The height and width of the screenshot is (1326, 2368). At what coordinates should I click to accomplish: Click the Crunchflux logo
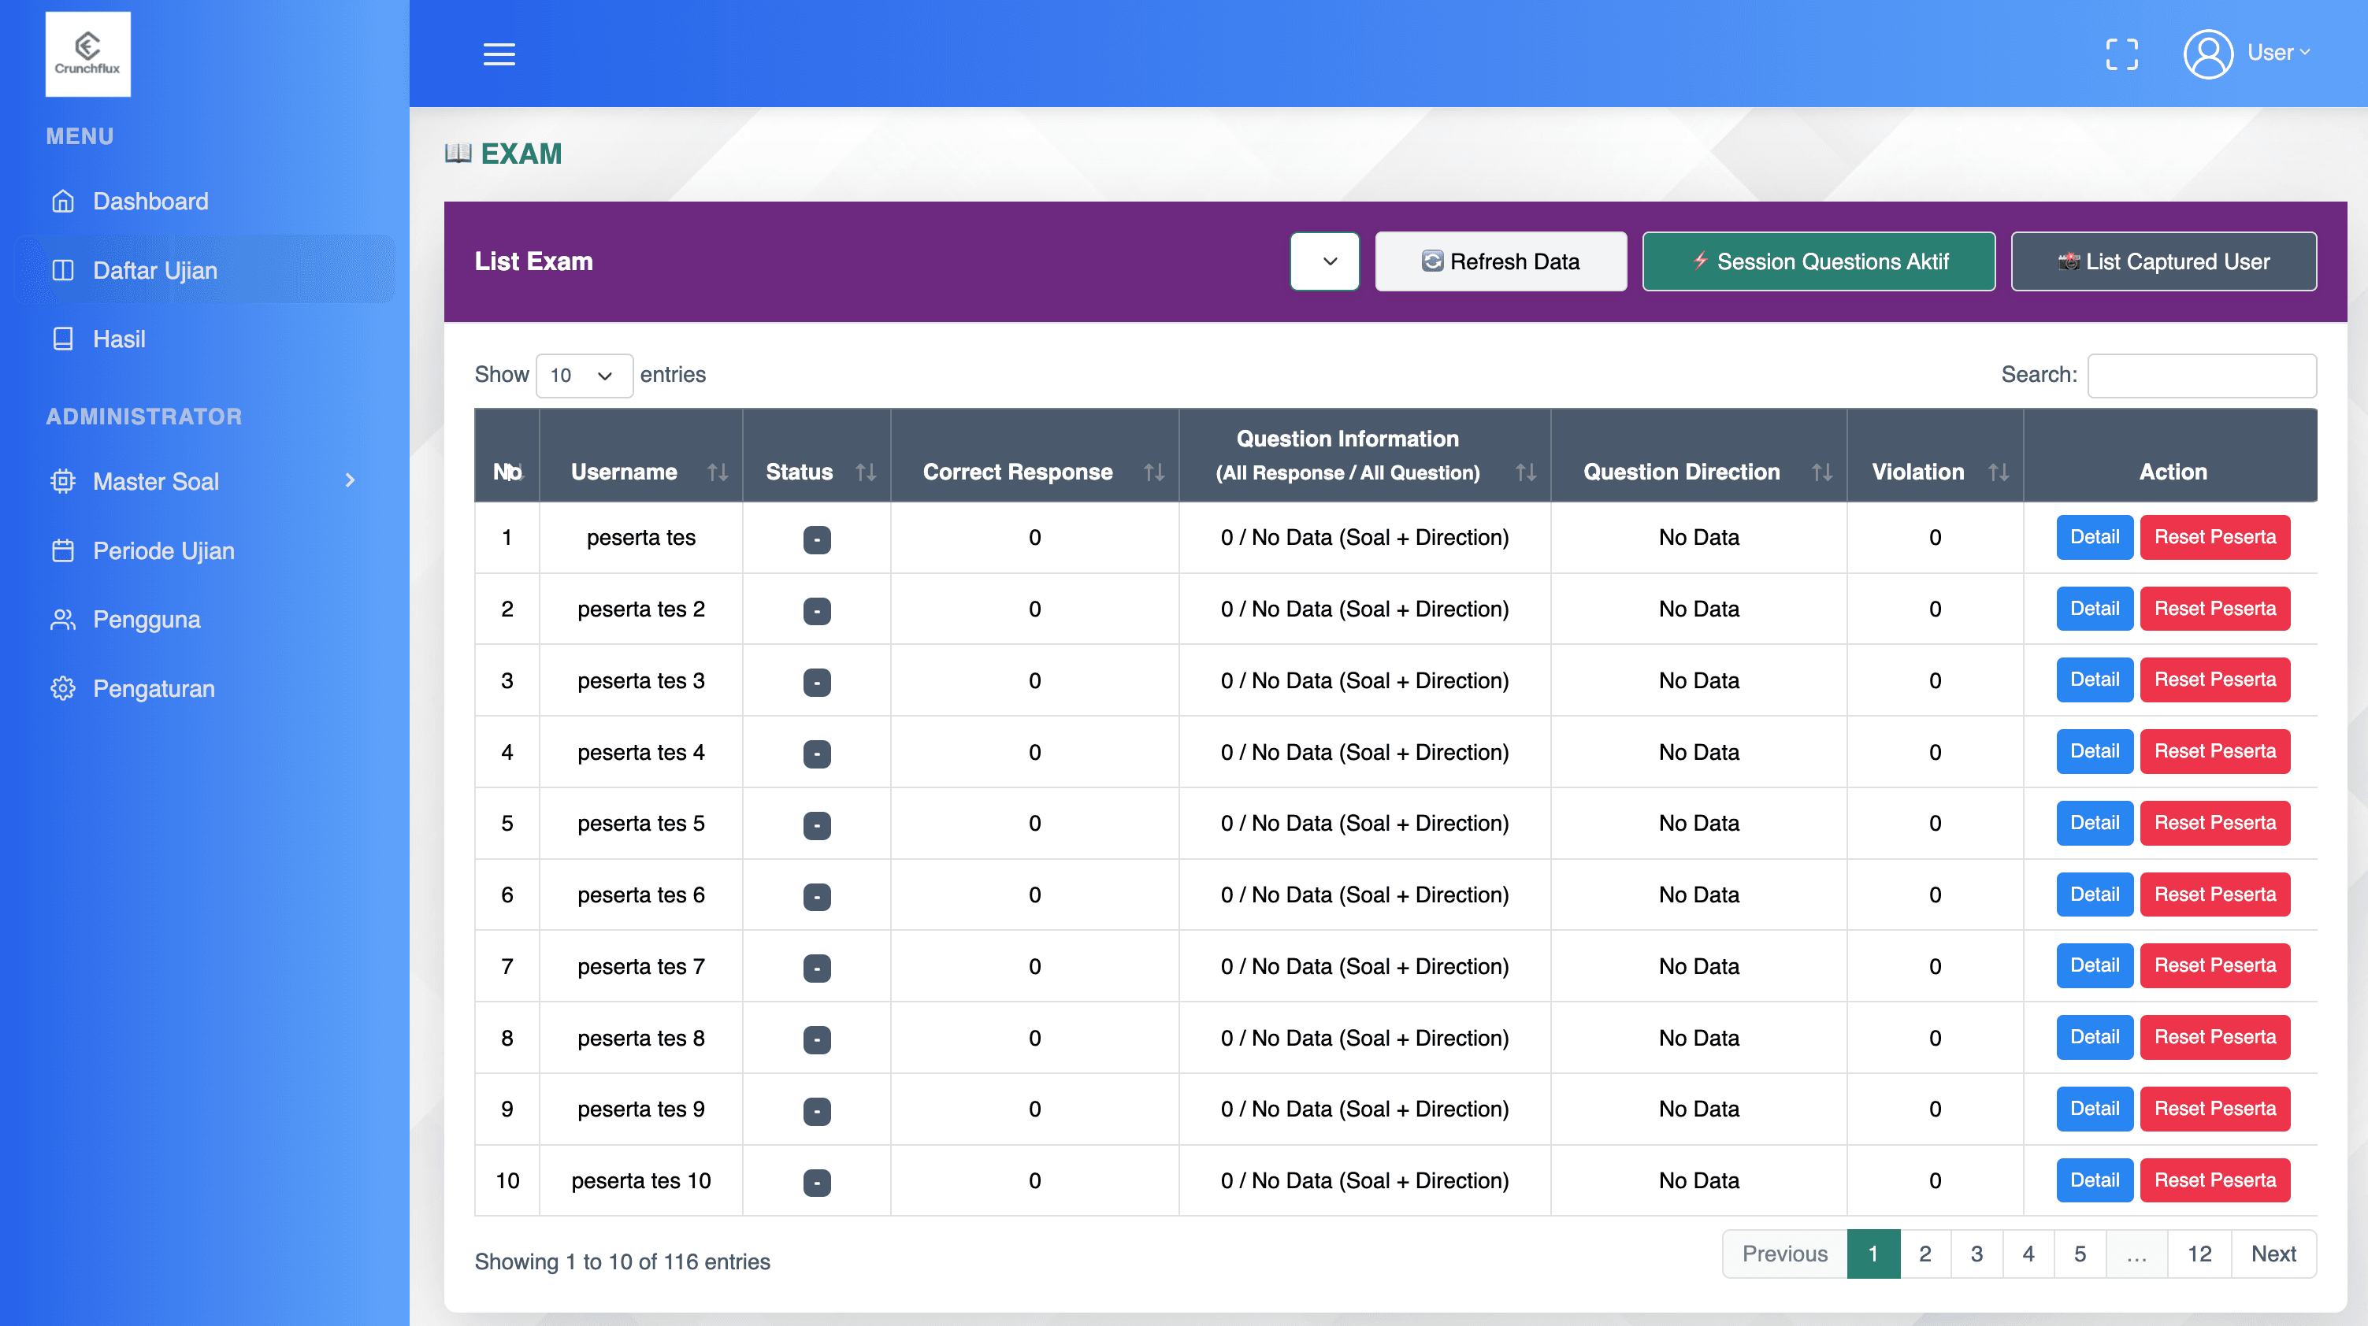87,54
